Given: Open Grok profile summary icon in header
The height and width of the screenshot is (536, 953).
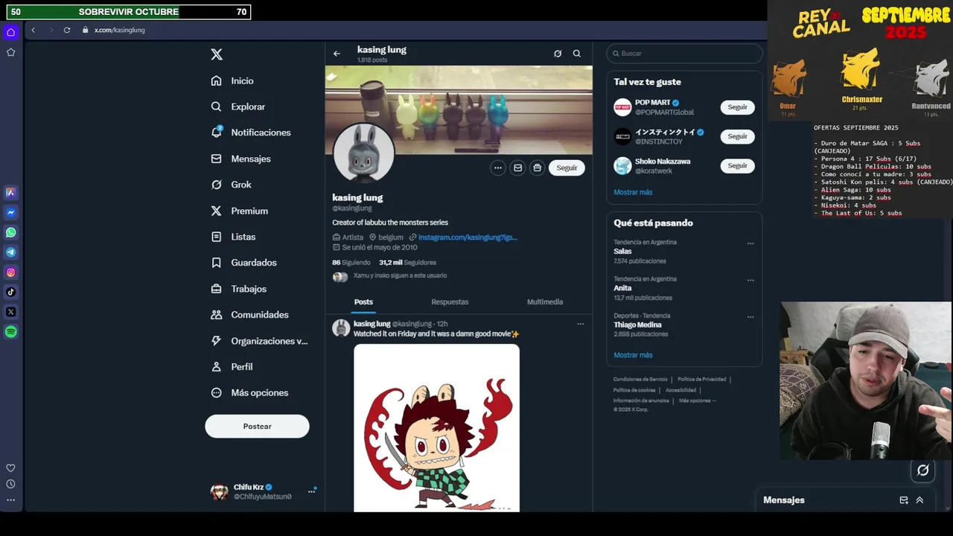Looking at the screenshot, I should pyautogui.click(x=558, y=54).
